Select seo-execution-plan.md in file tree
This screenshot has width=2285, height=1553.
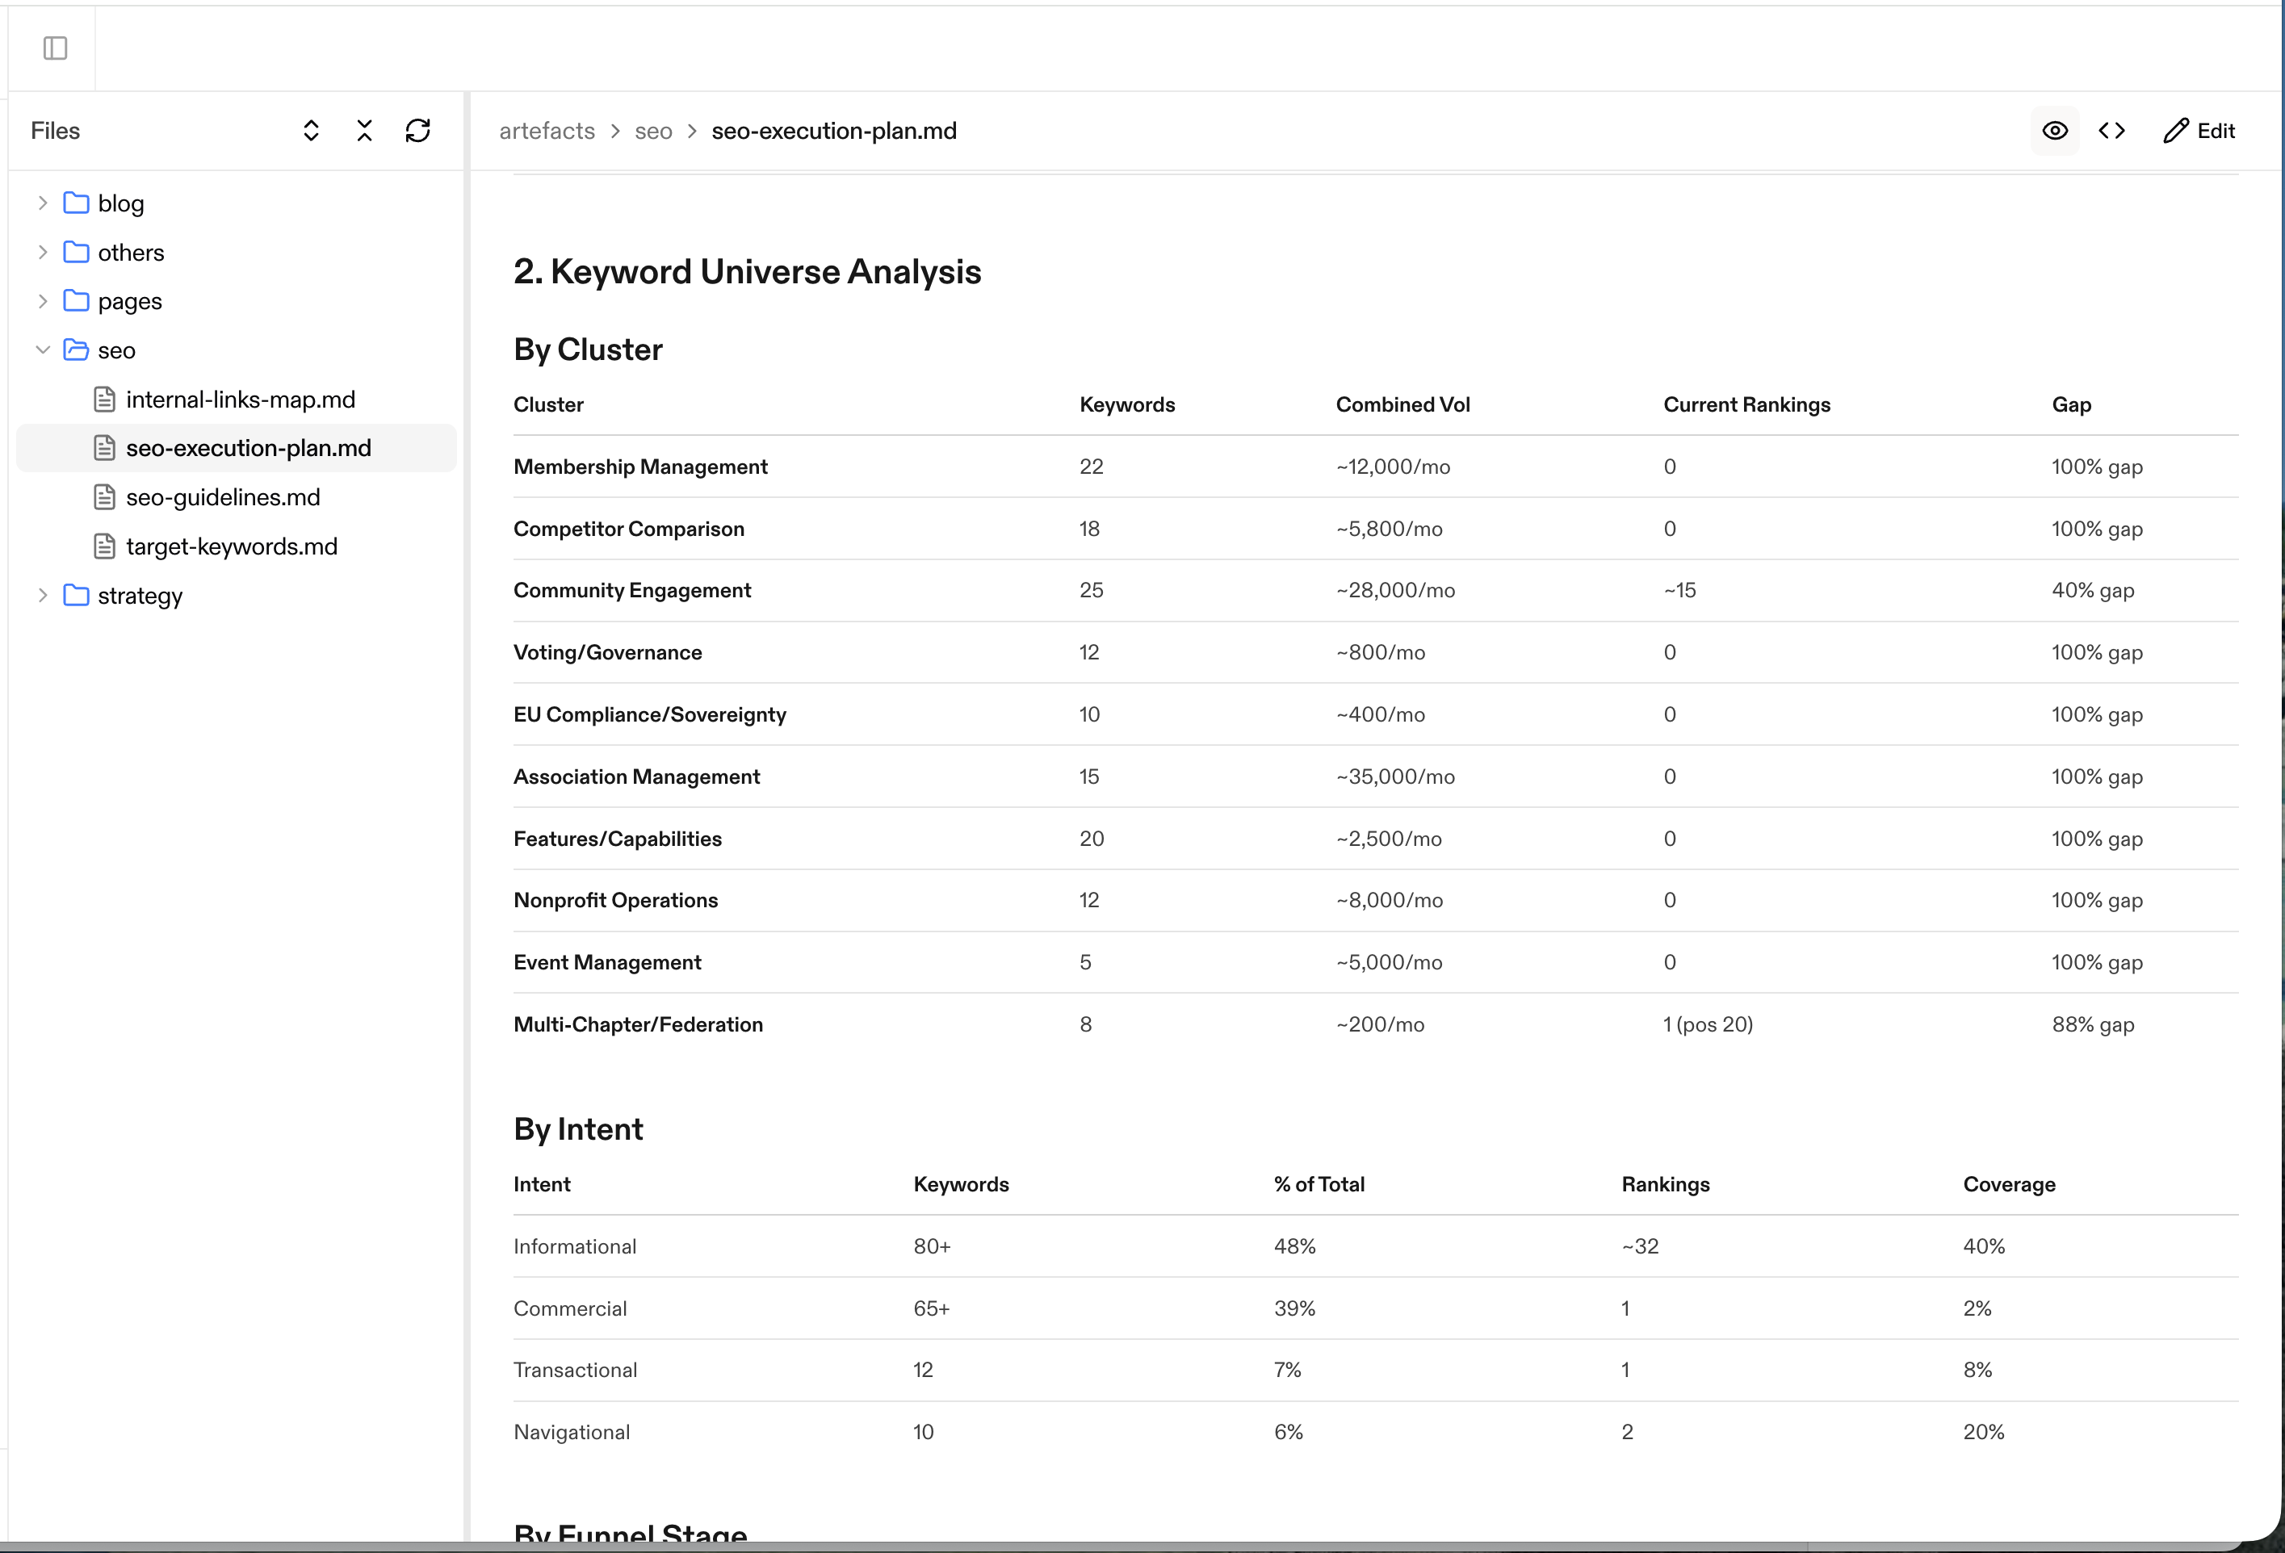(x=248, y=448)
